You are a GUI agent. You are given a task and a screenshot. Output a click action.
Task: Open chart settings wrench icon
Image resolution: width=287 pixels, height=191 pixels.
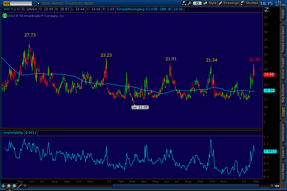point(189,3)
